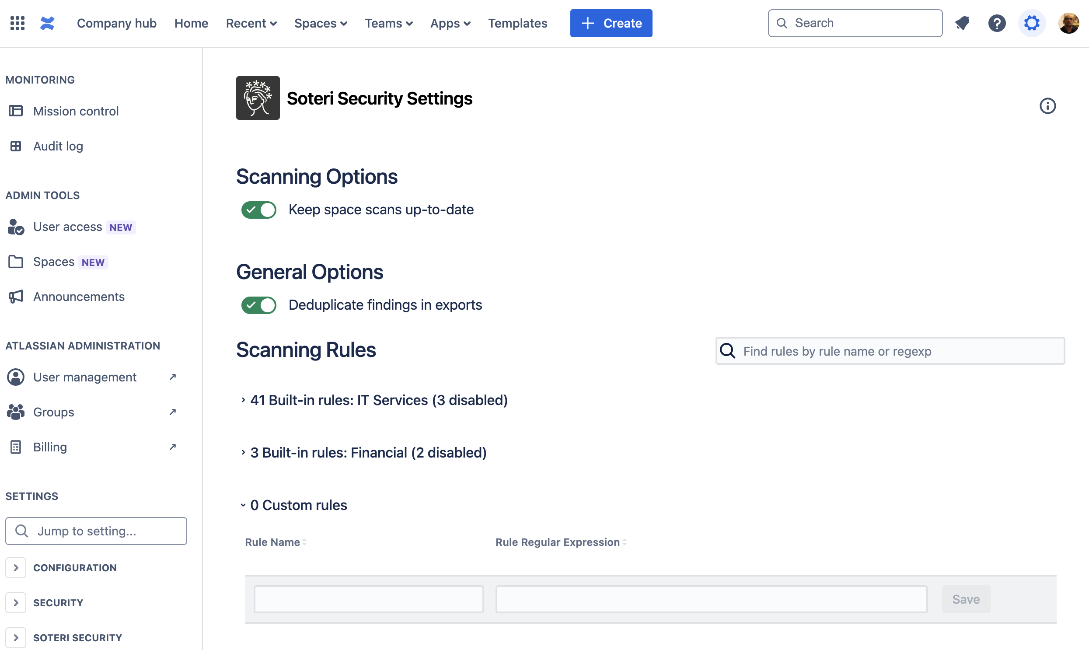Click the Billing document icon
Viewport: 1089px width, 650px height.
pyautogui.click(x=16, y=447)
